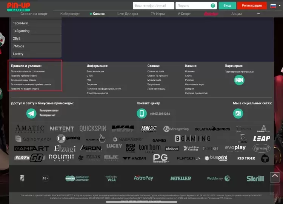Open Пользовательское соглашение link
283x204 pixels.
pyautogui.click(x=28, y=71)
